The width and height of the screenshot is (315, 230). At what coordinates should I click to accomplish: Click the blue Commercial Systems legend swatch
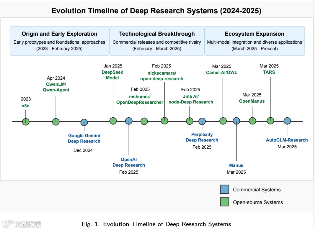coord(224,189)
